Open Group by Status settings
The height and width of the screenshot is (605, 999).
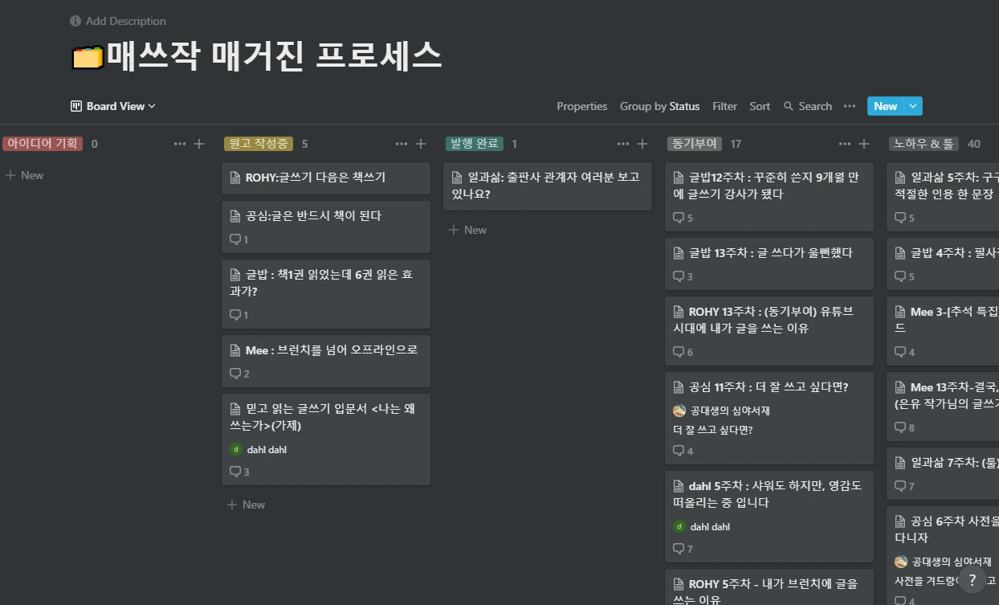coord(659,106)
